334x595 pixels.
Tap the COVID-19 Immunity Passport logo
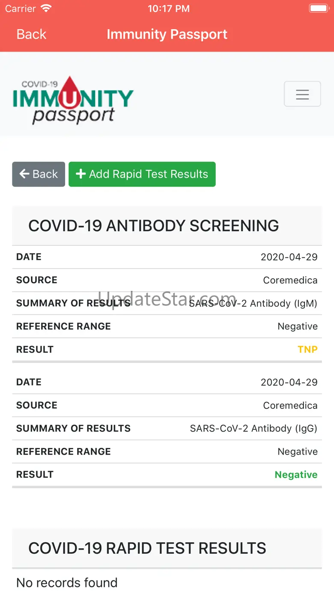73,100
